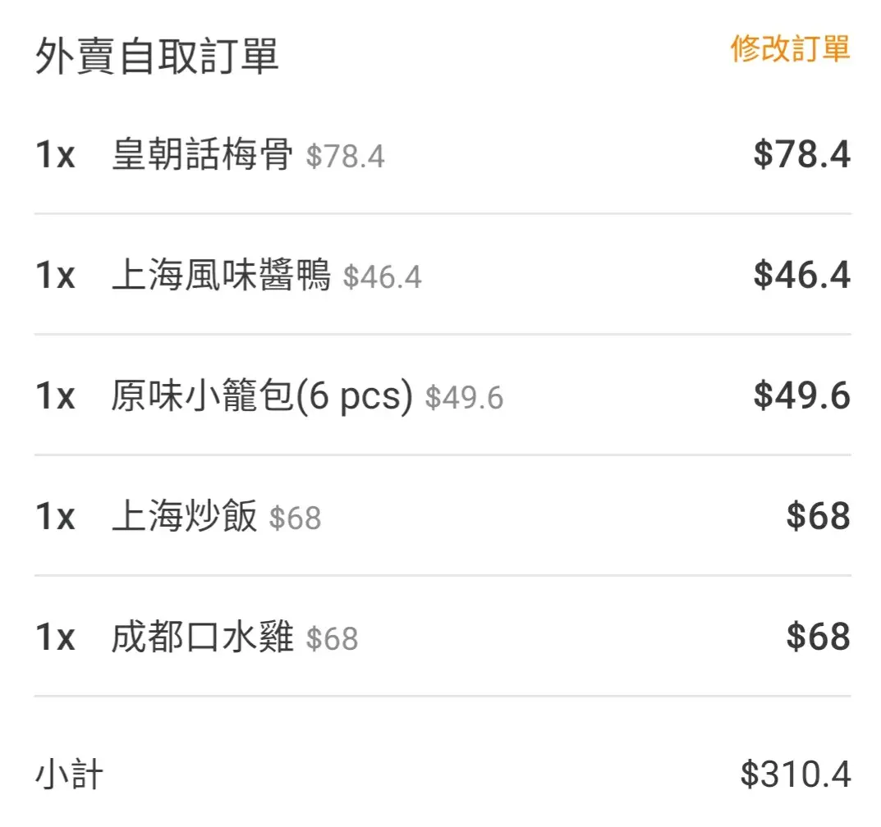Click the 1x quantity beside 上海風味醬鴨

[x=55, y=275]
